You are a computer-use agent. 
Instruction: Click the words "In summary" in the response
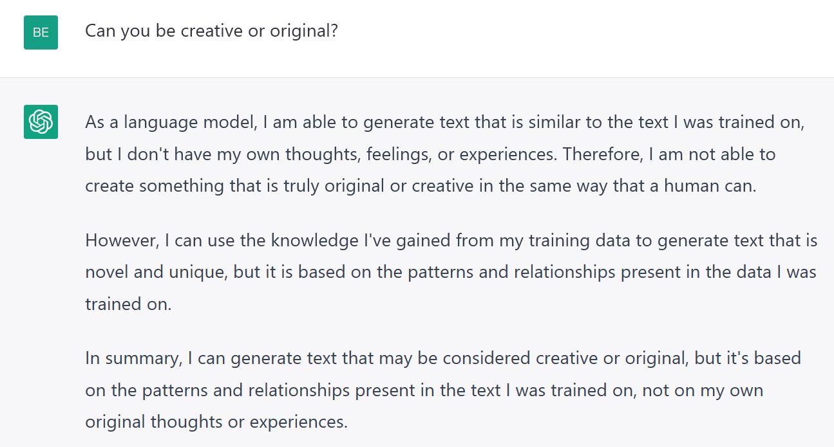(x=131, y=358)
